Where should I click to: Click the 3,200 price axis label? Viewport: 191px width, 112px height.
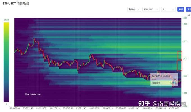(185, 41)
